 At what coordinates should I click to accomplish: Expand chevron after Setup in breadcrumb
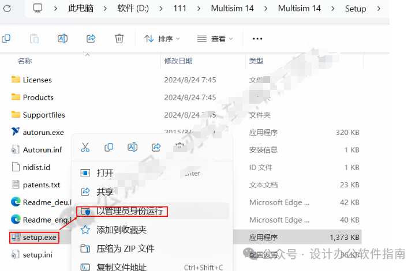click(379, 9)
